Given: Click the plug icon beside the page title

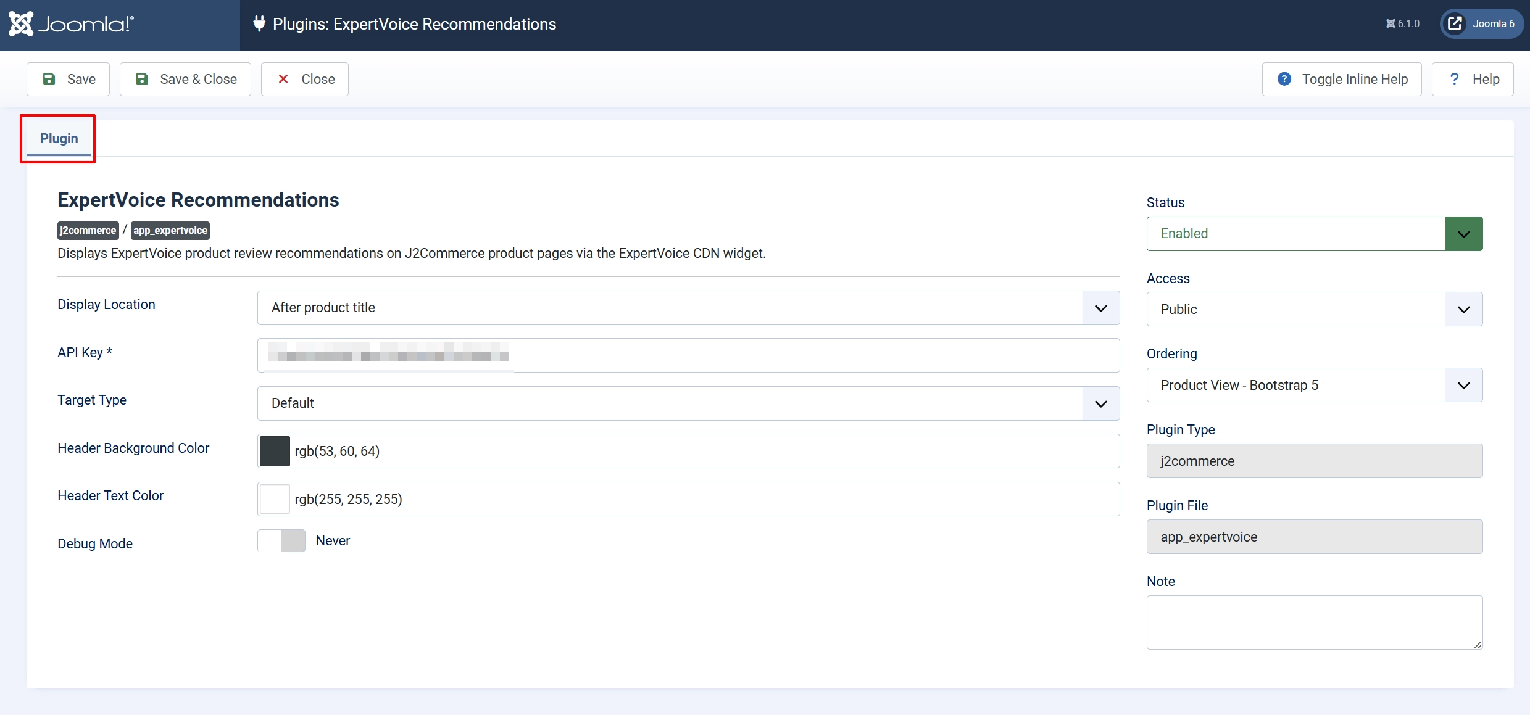Looking at the screenshot, I should 259,23.
